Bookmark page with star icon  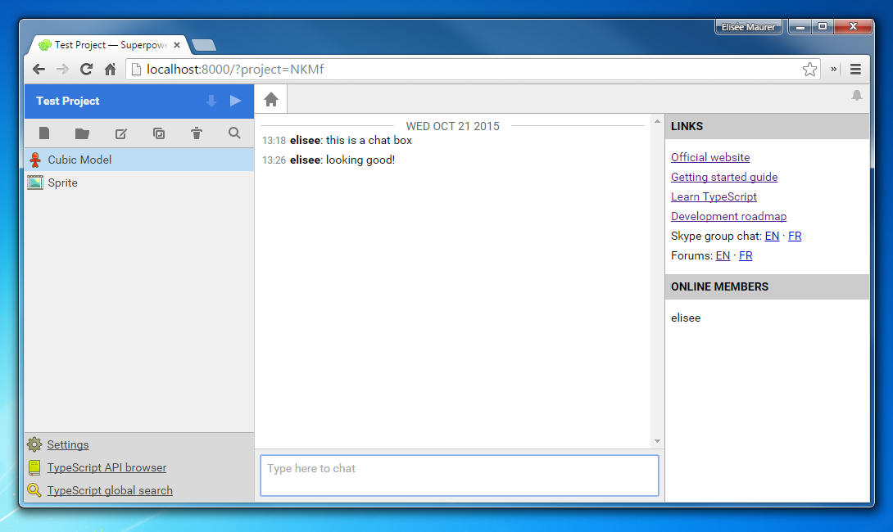point(809,70)
